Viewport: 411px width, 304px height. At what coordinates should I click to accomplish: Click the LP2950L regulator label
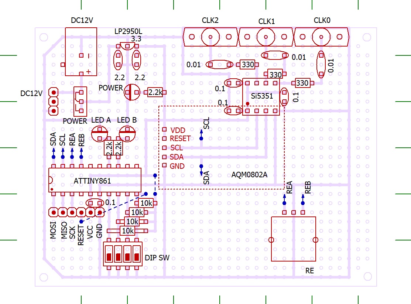coord(128,31)
